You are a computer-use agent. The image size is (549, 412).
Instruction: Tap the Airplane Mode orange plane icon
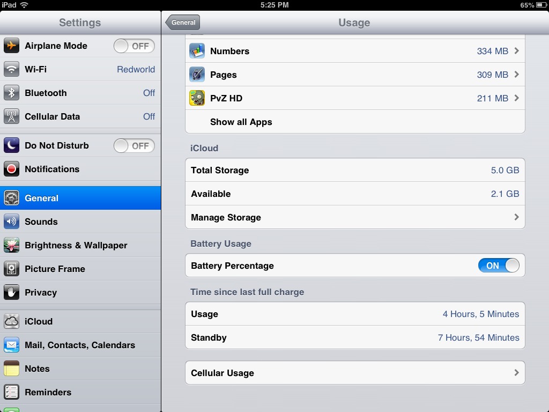coord(11,46)
